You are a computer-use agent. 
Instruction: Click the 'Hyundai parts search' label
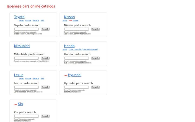(x=78, y=83)
